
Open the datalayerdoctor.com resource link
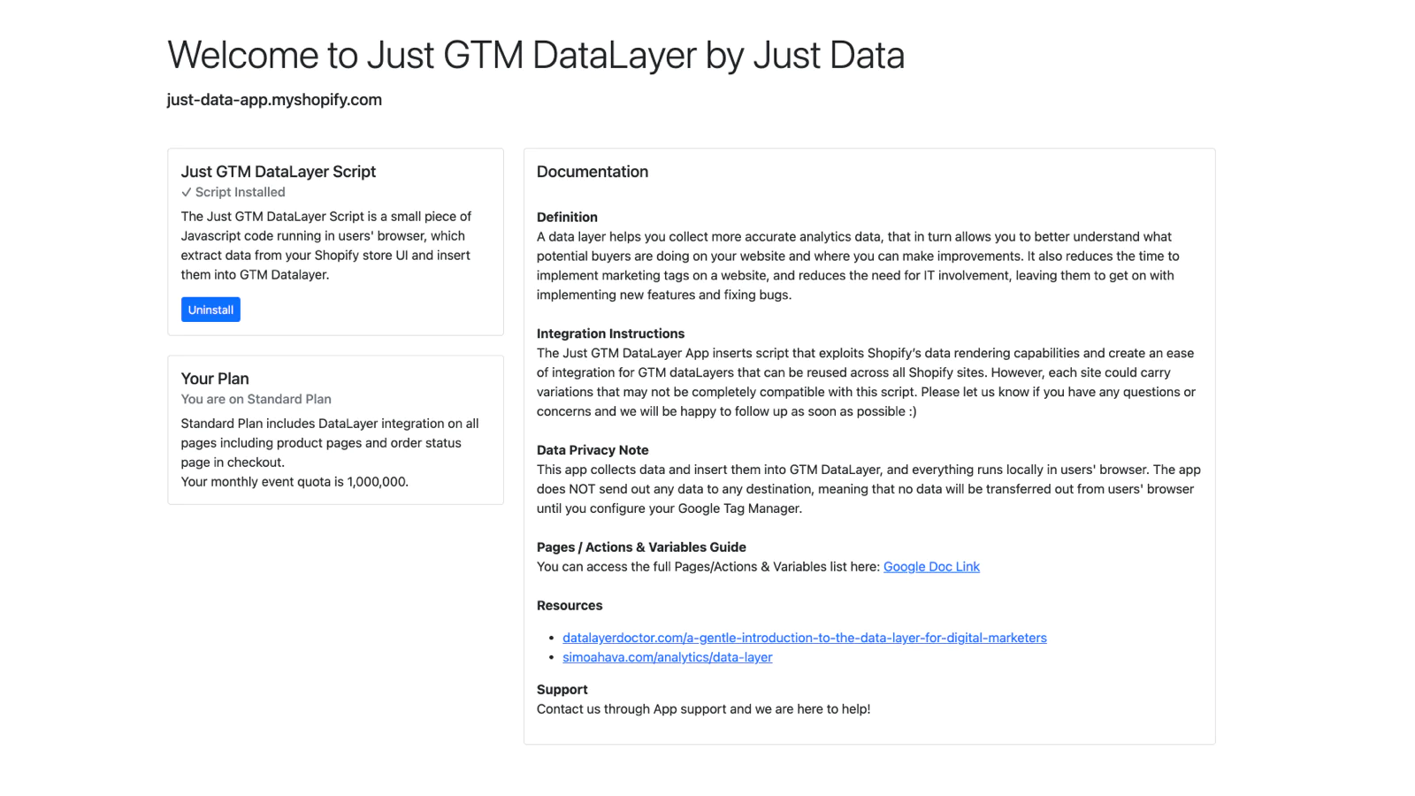point(804,638)
